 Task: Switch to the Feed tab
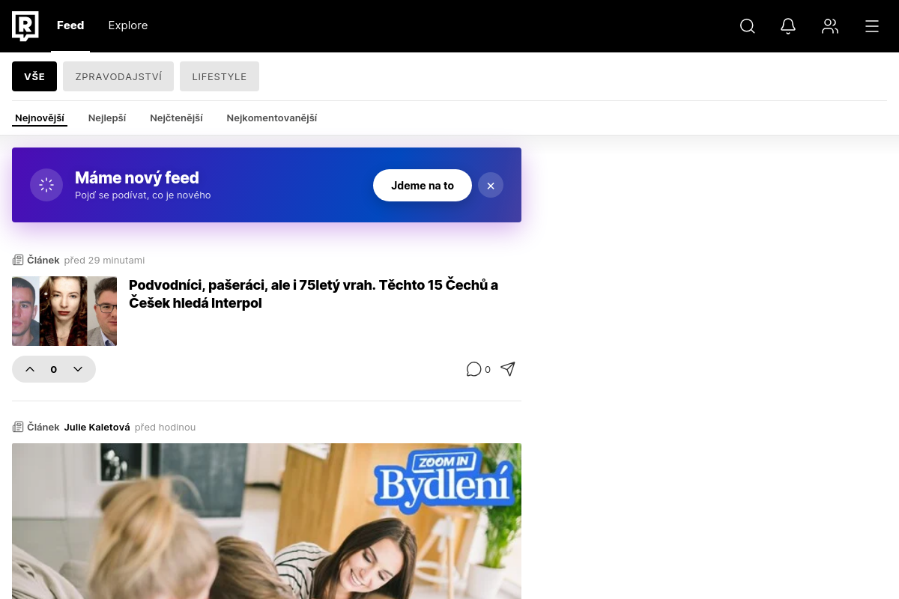click(x=70, y=25)
